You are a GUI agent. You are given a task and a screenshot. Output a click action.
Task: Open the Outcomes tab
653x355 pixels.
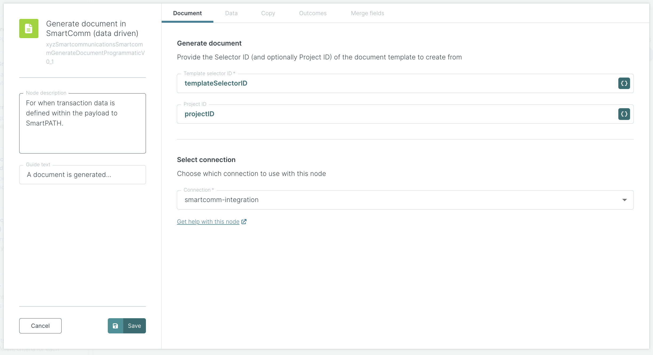(313, 13)
